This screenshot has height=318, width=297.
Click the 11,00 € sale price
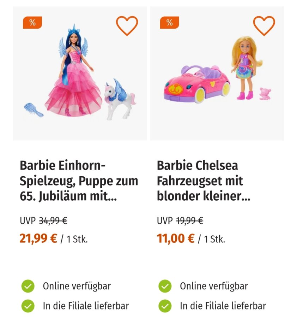(175, 238)
